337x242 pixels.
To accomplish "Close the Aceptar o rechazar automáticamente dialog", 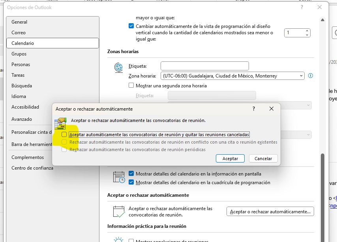I will [271, 109].
